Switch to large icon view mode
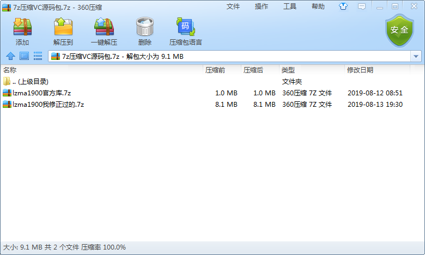The width and height of the screenshot is (425, 255). coord(24,56)
